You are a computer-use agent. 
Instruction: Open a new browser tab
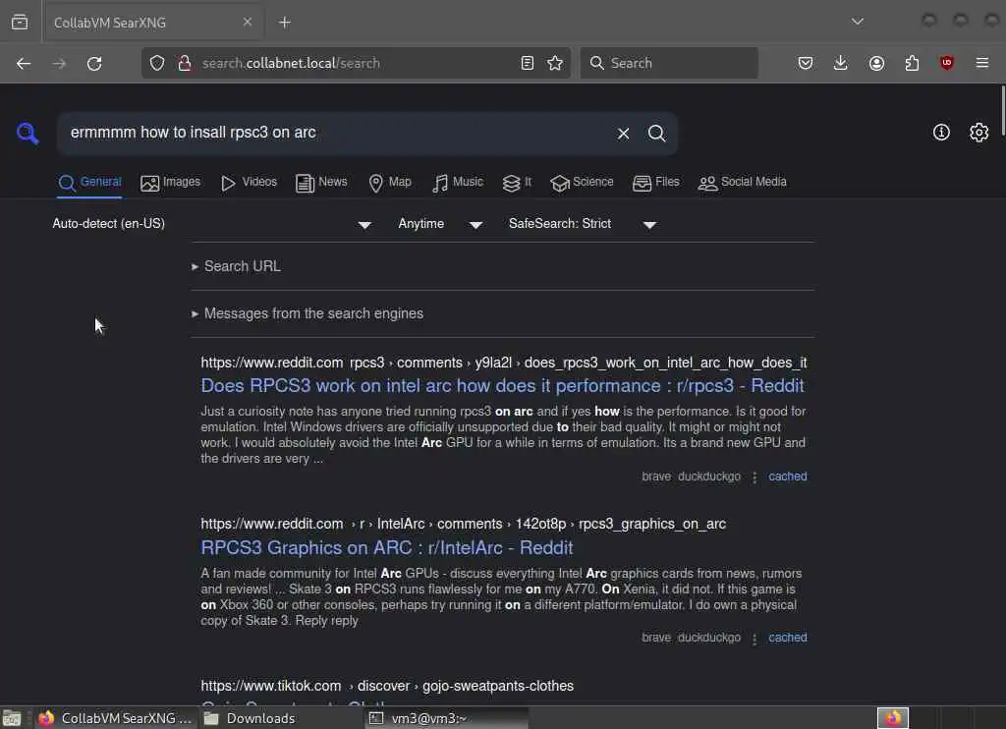point(285,23)
